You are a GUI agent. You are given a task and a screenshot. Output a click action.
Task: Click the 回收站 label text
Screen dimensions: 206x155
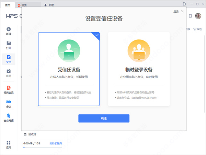[32, 134]
